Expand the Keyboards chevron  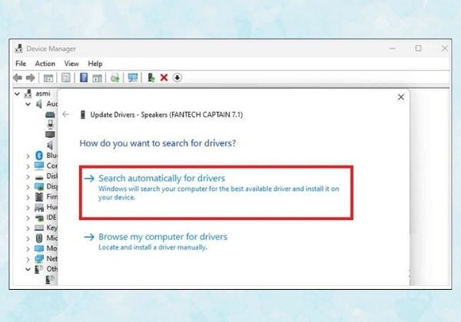pos(28,228)
